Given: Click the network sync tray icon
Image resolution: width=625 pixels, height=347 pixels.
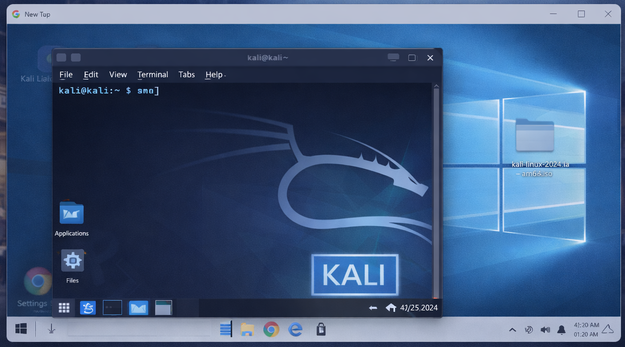Looking at the screenshot, I should [528, 330].
